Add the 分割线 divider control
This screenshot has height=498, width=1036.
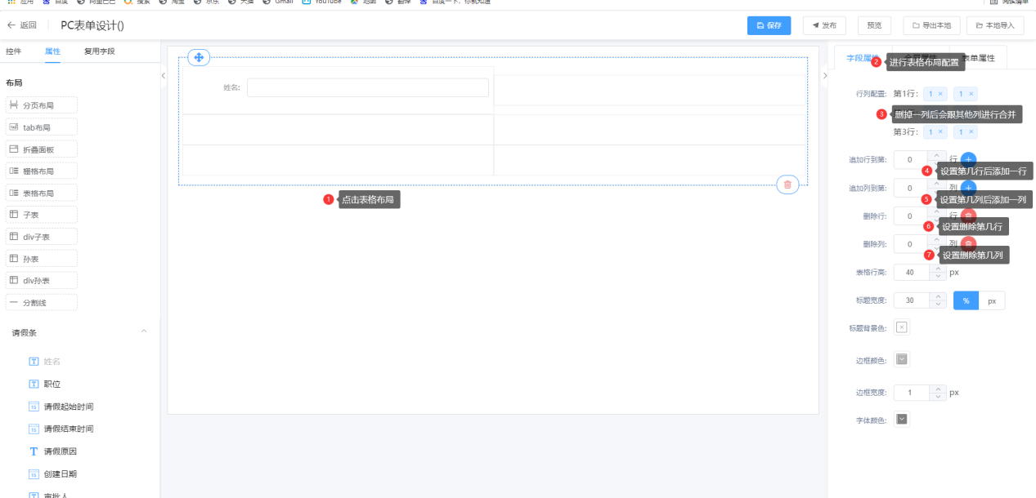click(42, 303)
